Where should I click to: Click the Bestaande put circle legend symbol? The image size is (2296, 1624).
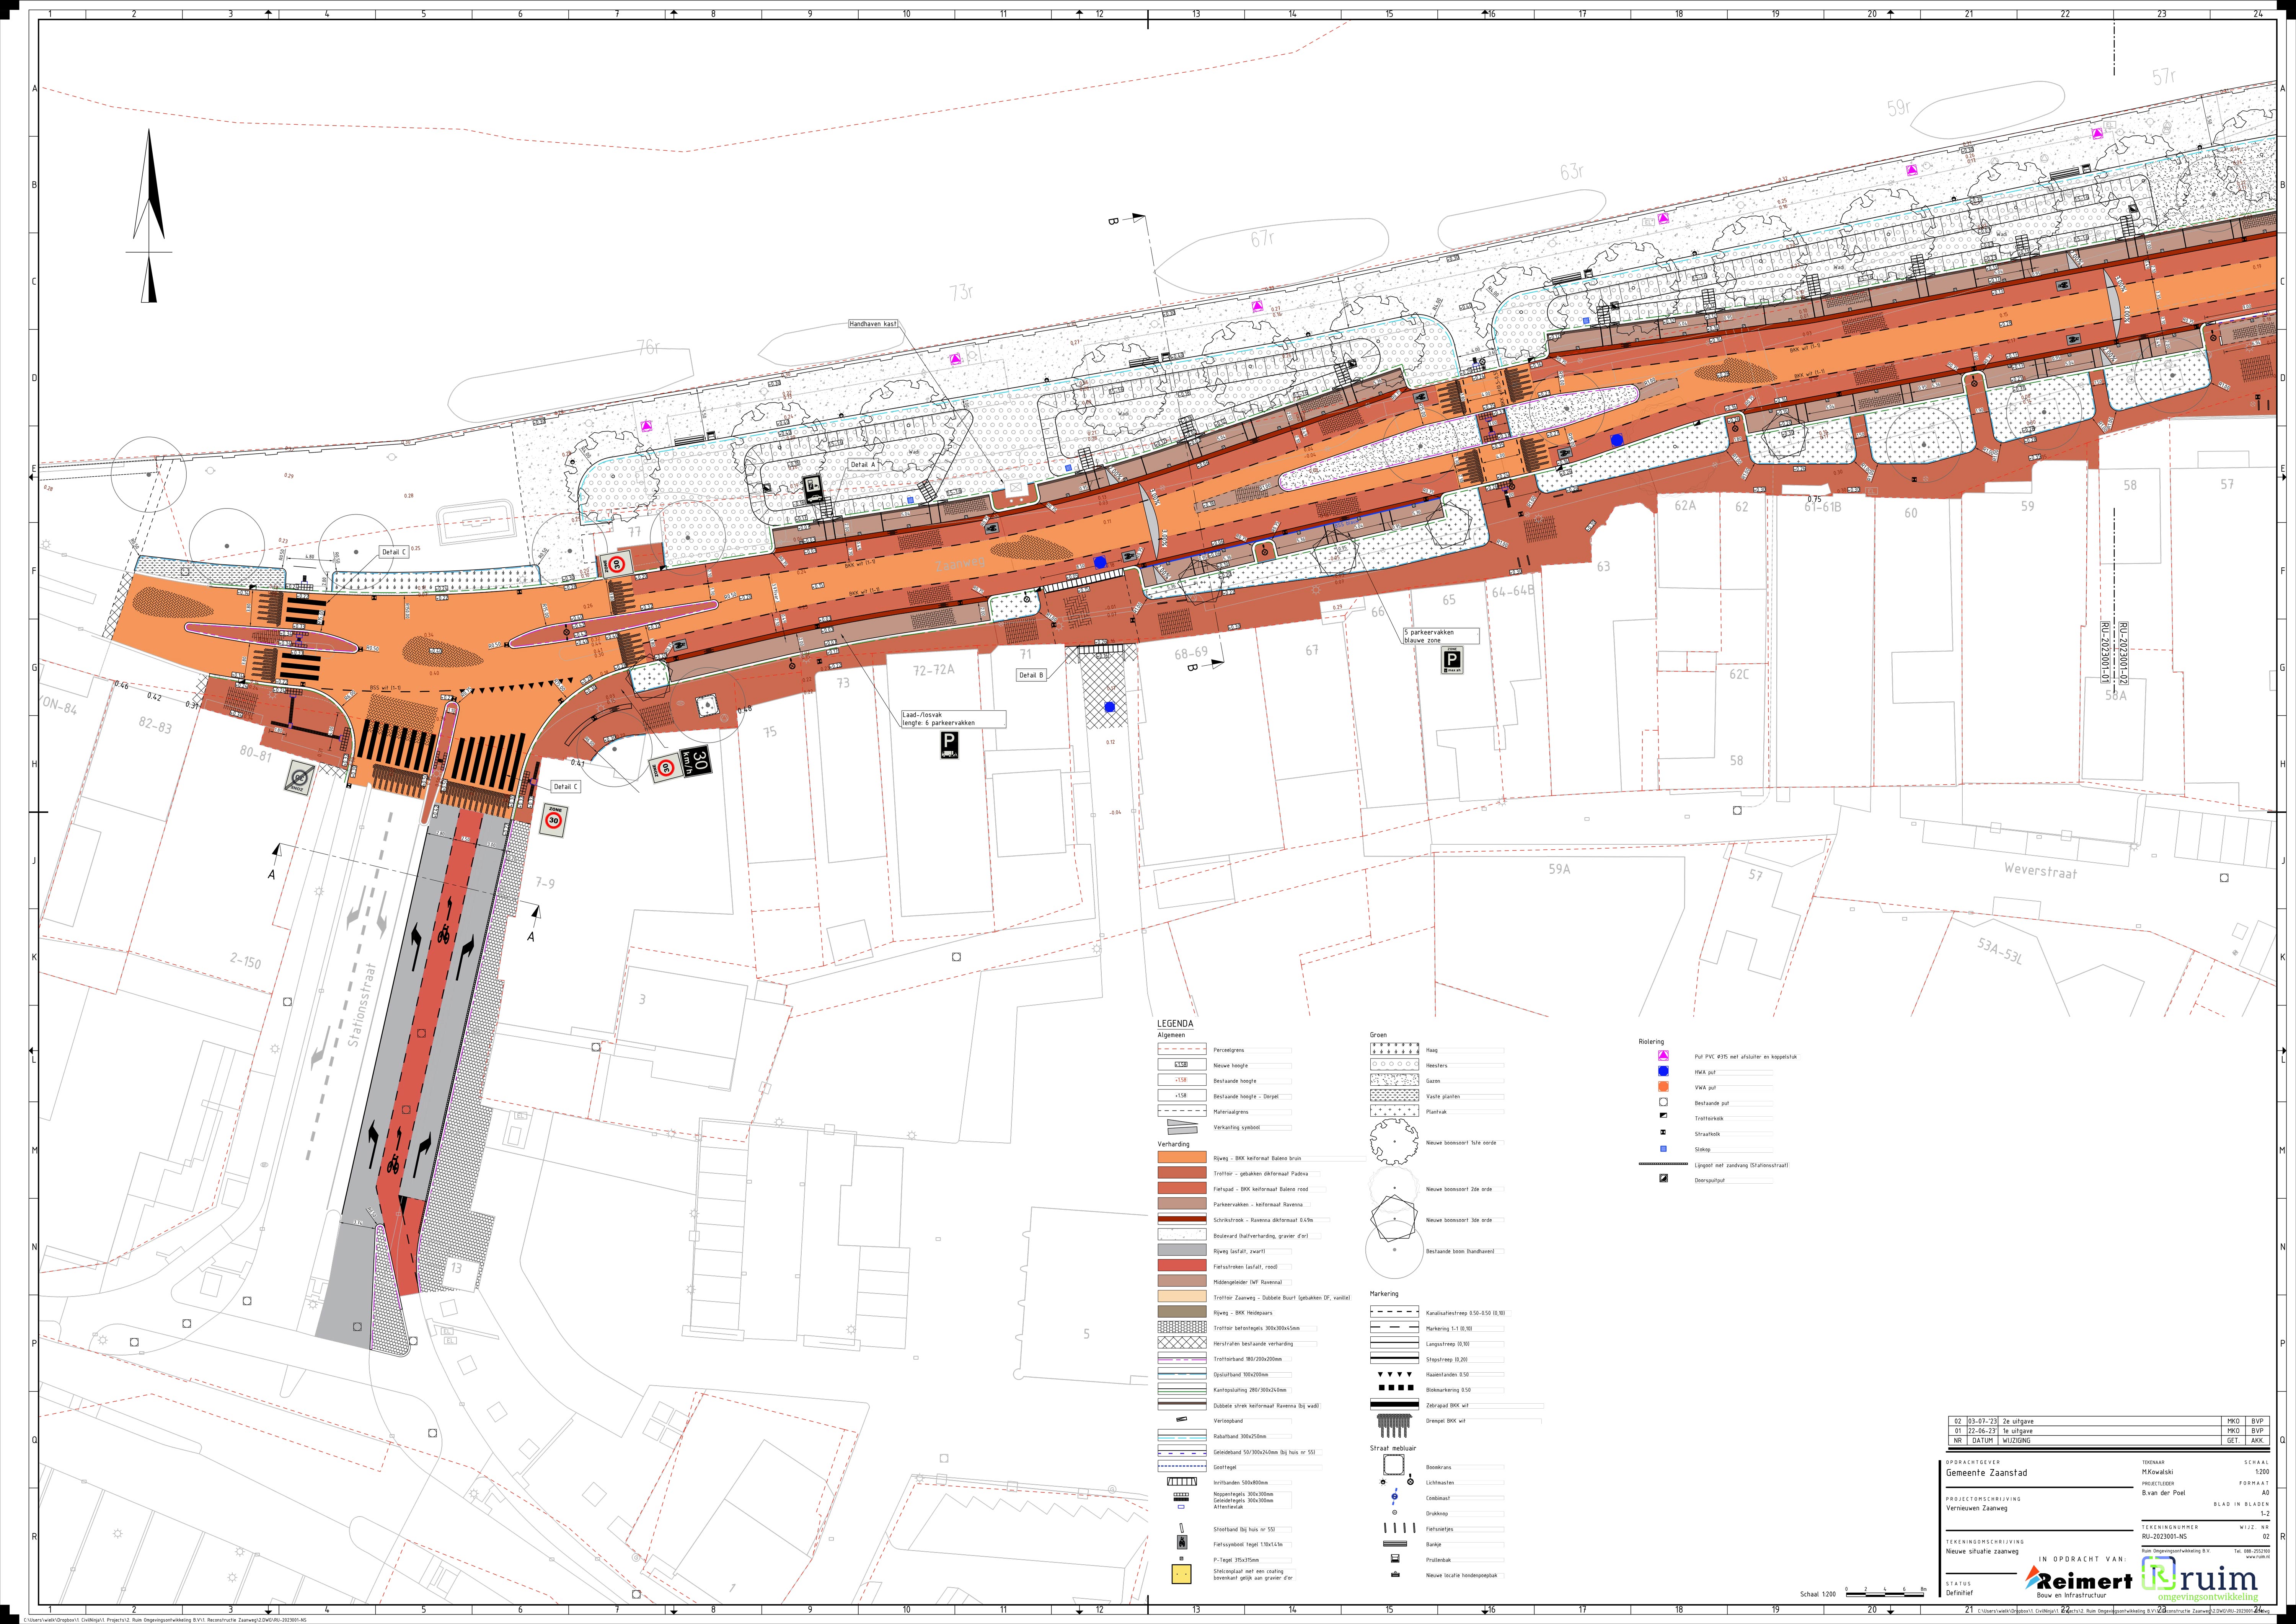click(1663, 1102)
